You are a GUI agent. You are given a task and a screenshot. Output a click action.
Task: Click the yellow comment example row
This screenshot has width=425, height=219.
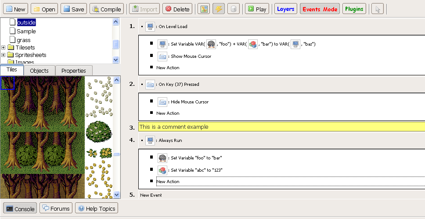coord(281,127)
